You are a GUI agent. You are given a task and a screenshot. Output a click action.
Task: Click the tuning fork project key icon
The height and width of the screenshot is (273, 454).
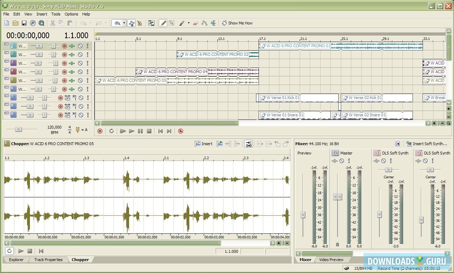click(x=78, y=130)
